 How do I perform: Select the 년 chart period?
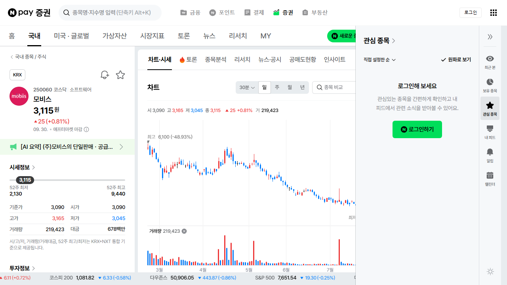point(302,87)
